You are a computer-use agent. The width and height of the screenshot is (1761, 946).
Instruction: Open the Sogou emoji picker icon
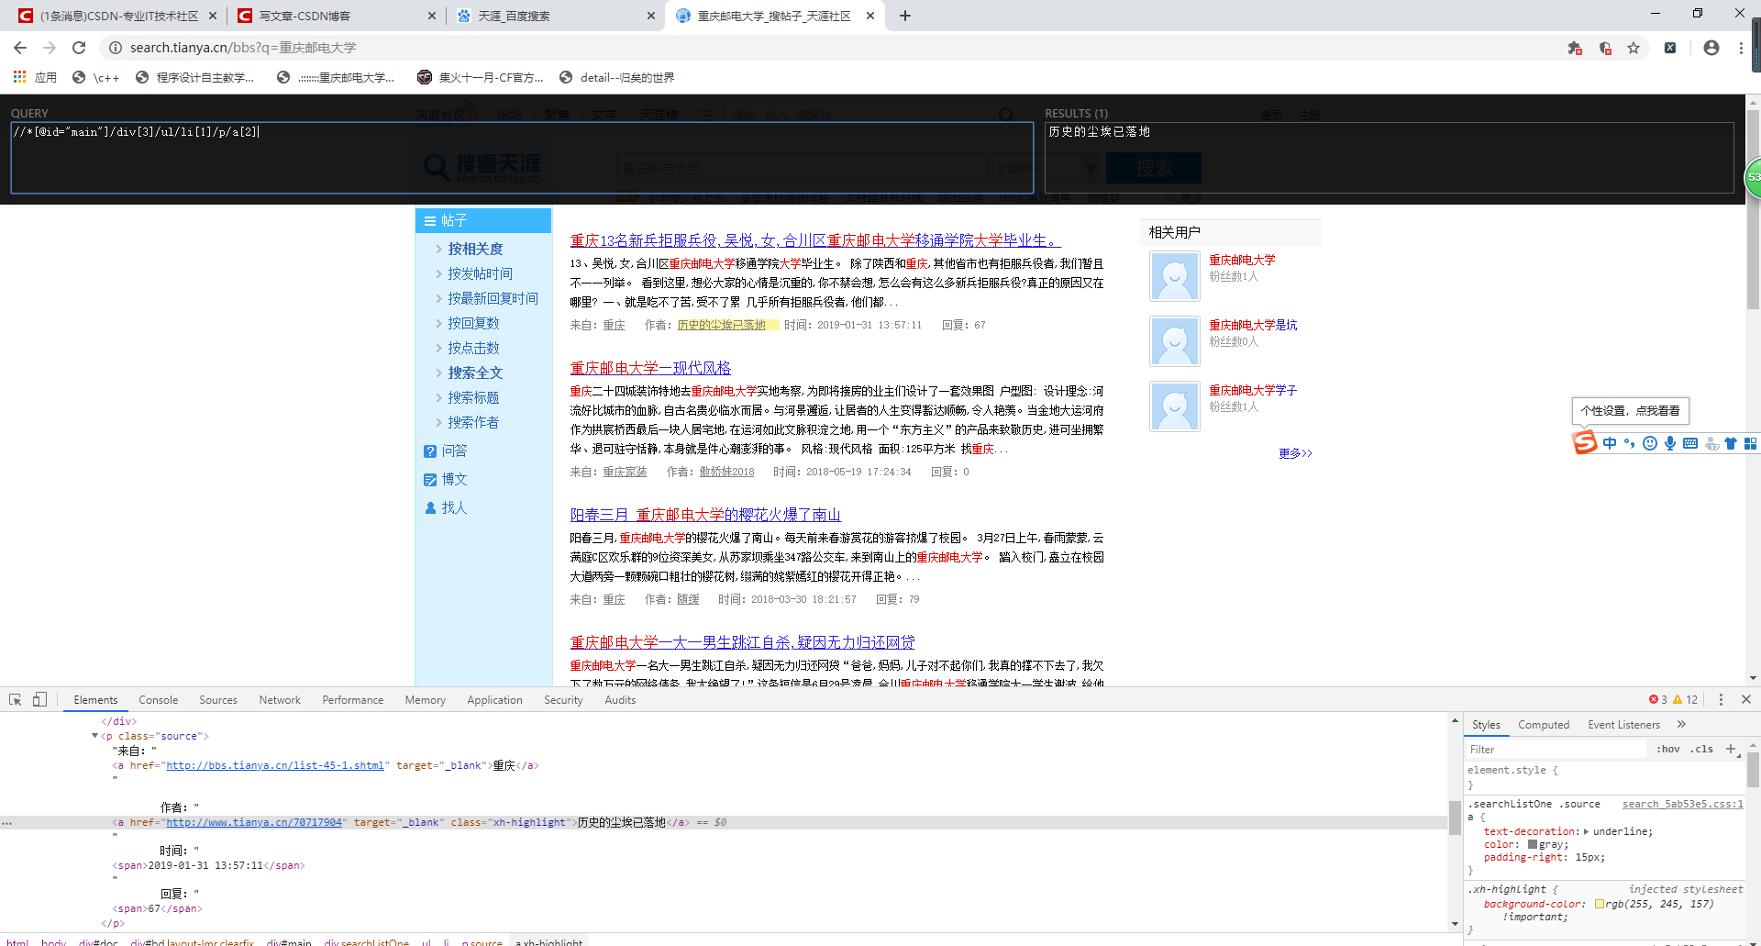tap(1649, 443)
